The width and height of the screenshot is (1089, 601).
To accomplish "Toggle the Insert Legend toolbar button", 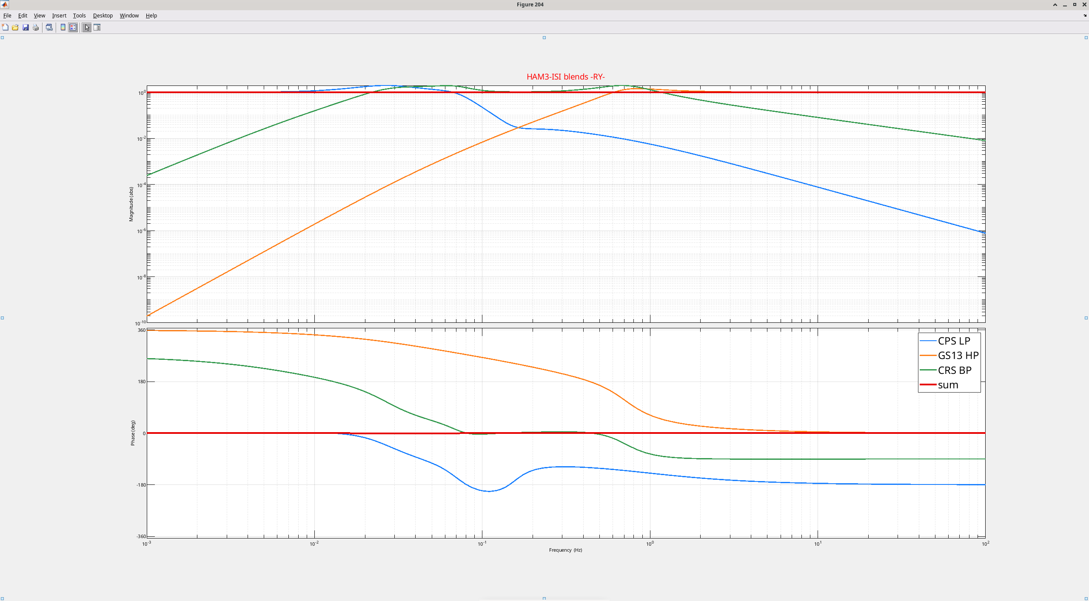I will [x=73, y=28].
